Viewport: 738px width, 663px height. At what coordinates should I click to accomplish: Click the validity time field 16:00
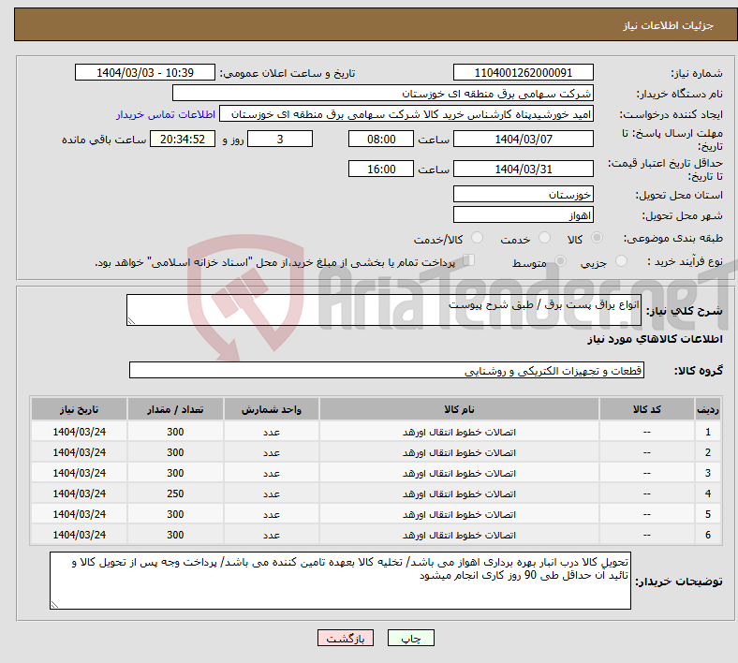pos(381,169)
